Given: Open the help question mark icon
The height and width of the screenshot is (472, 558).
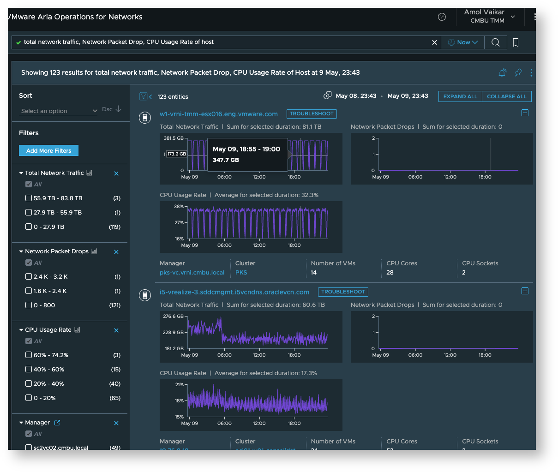Looking at the screenshot, I should point(442,17).
